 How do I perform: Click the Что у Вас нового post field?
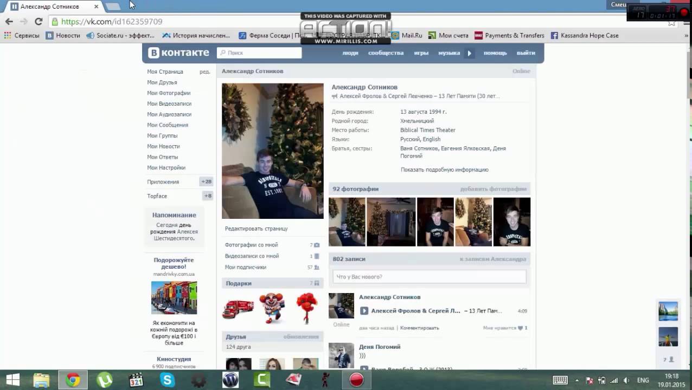(x=430, y=277)
